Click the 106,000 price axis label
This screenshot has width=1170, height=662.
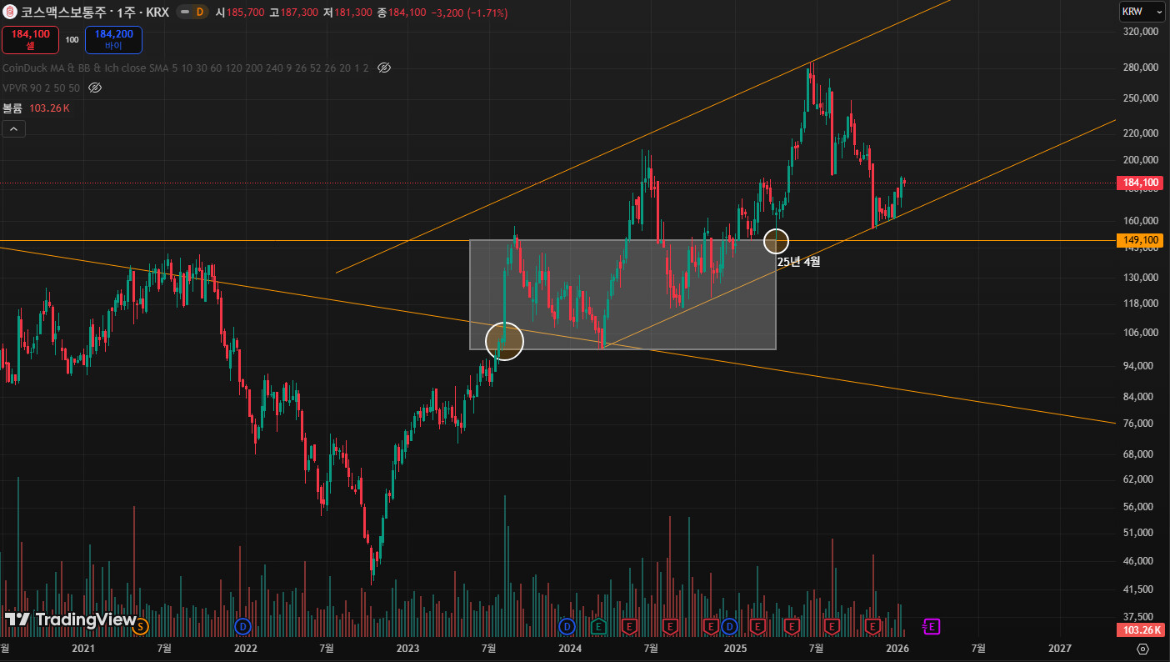click(1141, 333)
